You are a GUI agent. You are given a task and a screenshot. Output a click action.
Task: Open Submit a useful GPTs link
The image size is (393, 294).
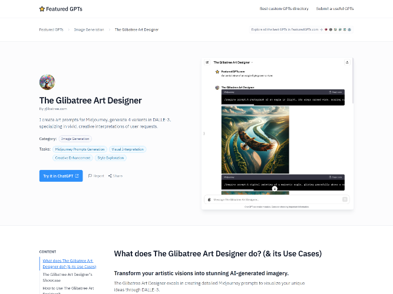(x=335, y=9)
